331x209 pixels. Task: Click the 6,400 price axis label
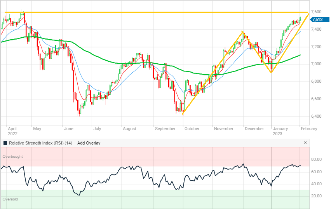point(317,116)
